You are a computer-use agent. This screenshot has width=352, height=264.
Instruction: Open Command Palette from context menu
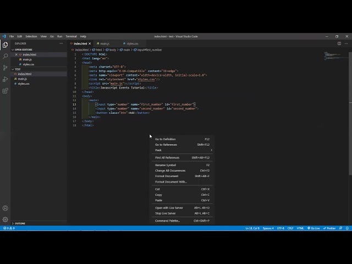click(x=182, y=221)
